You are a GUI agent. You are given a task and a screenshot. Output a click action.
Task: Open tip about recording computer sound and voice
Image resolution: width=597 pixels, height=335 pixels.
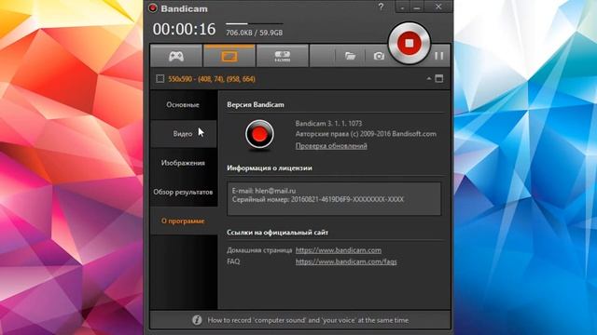(x=308, y=320)
